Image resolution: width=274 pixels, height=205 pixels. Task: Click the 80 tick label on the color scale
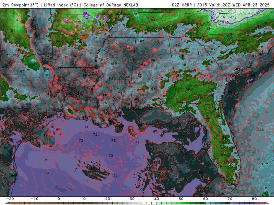point(254,199)
